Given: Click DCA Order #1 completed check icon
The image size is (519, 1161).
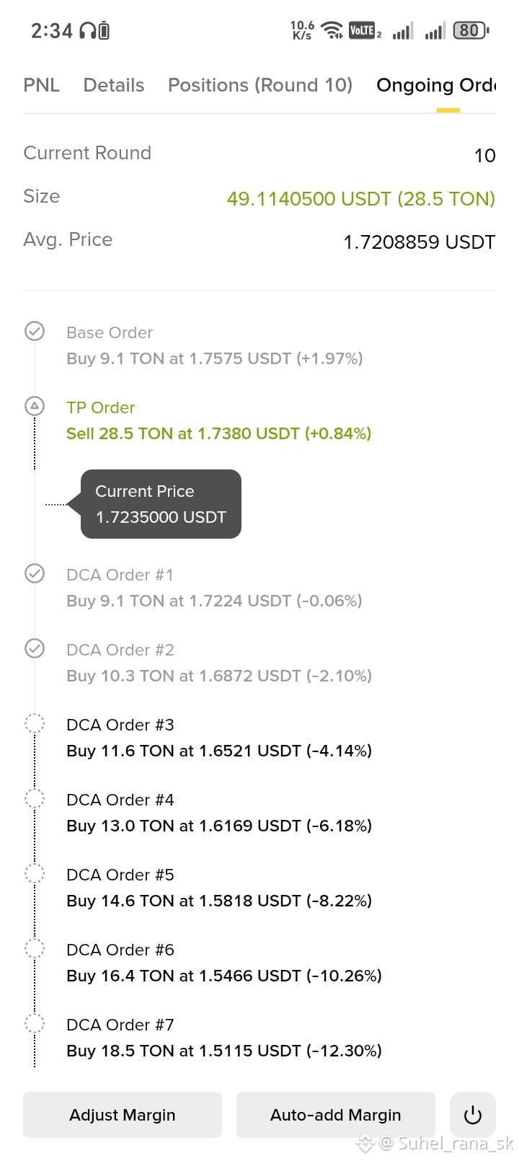Looking at the screenshot, I should (35, 573).
